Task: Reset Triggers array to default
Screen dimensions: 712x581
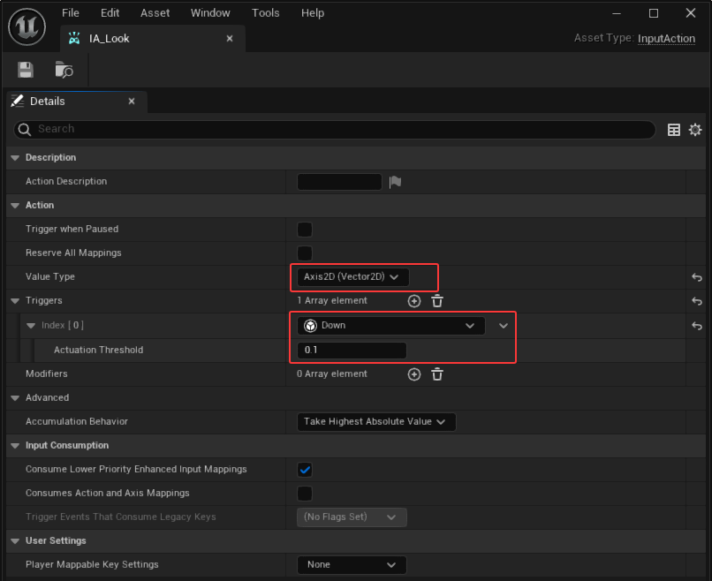Action: 697,301
